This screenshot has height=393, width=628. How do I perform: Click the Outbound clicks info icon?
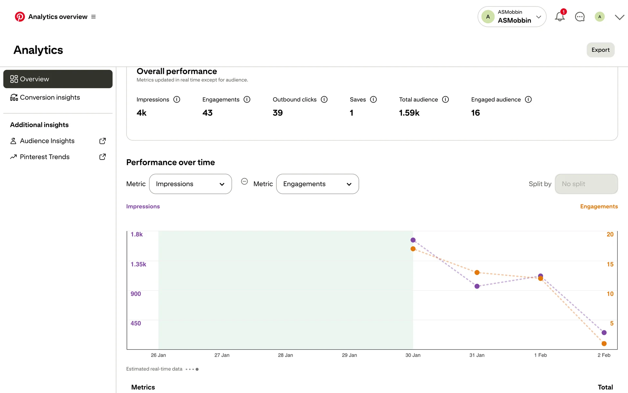click(324, 100)
